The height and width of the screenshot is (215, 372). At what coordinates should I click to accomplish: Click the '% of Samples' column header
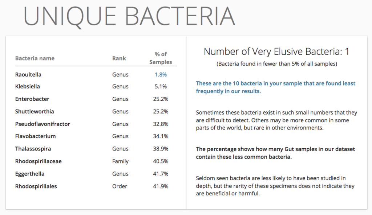161,58
